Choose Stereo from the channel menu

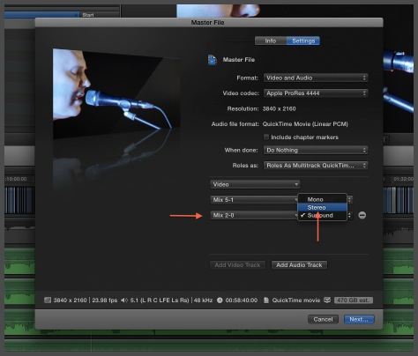[x=322, y=207]
